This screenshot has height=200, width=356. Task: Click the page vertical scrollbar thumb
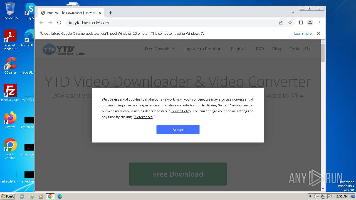pyautogui.click(x=323, y=53)
